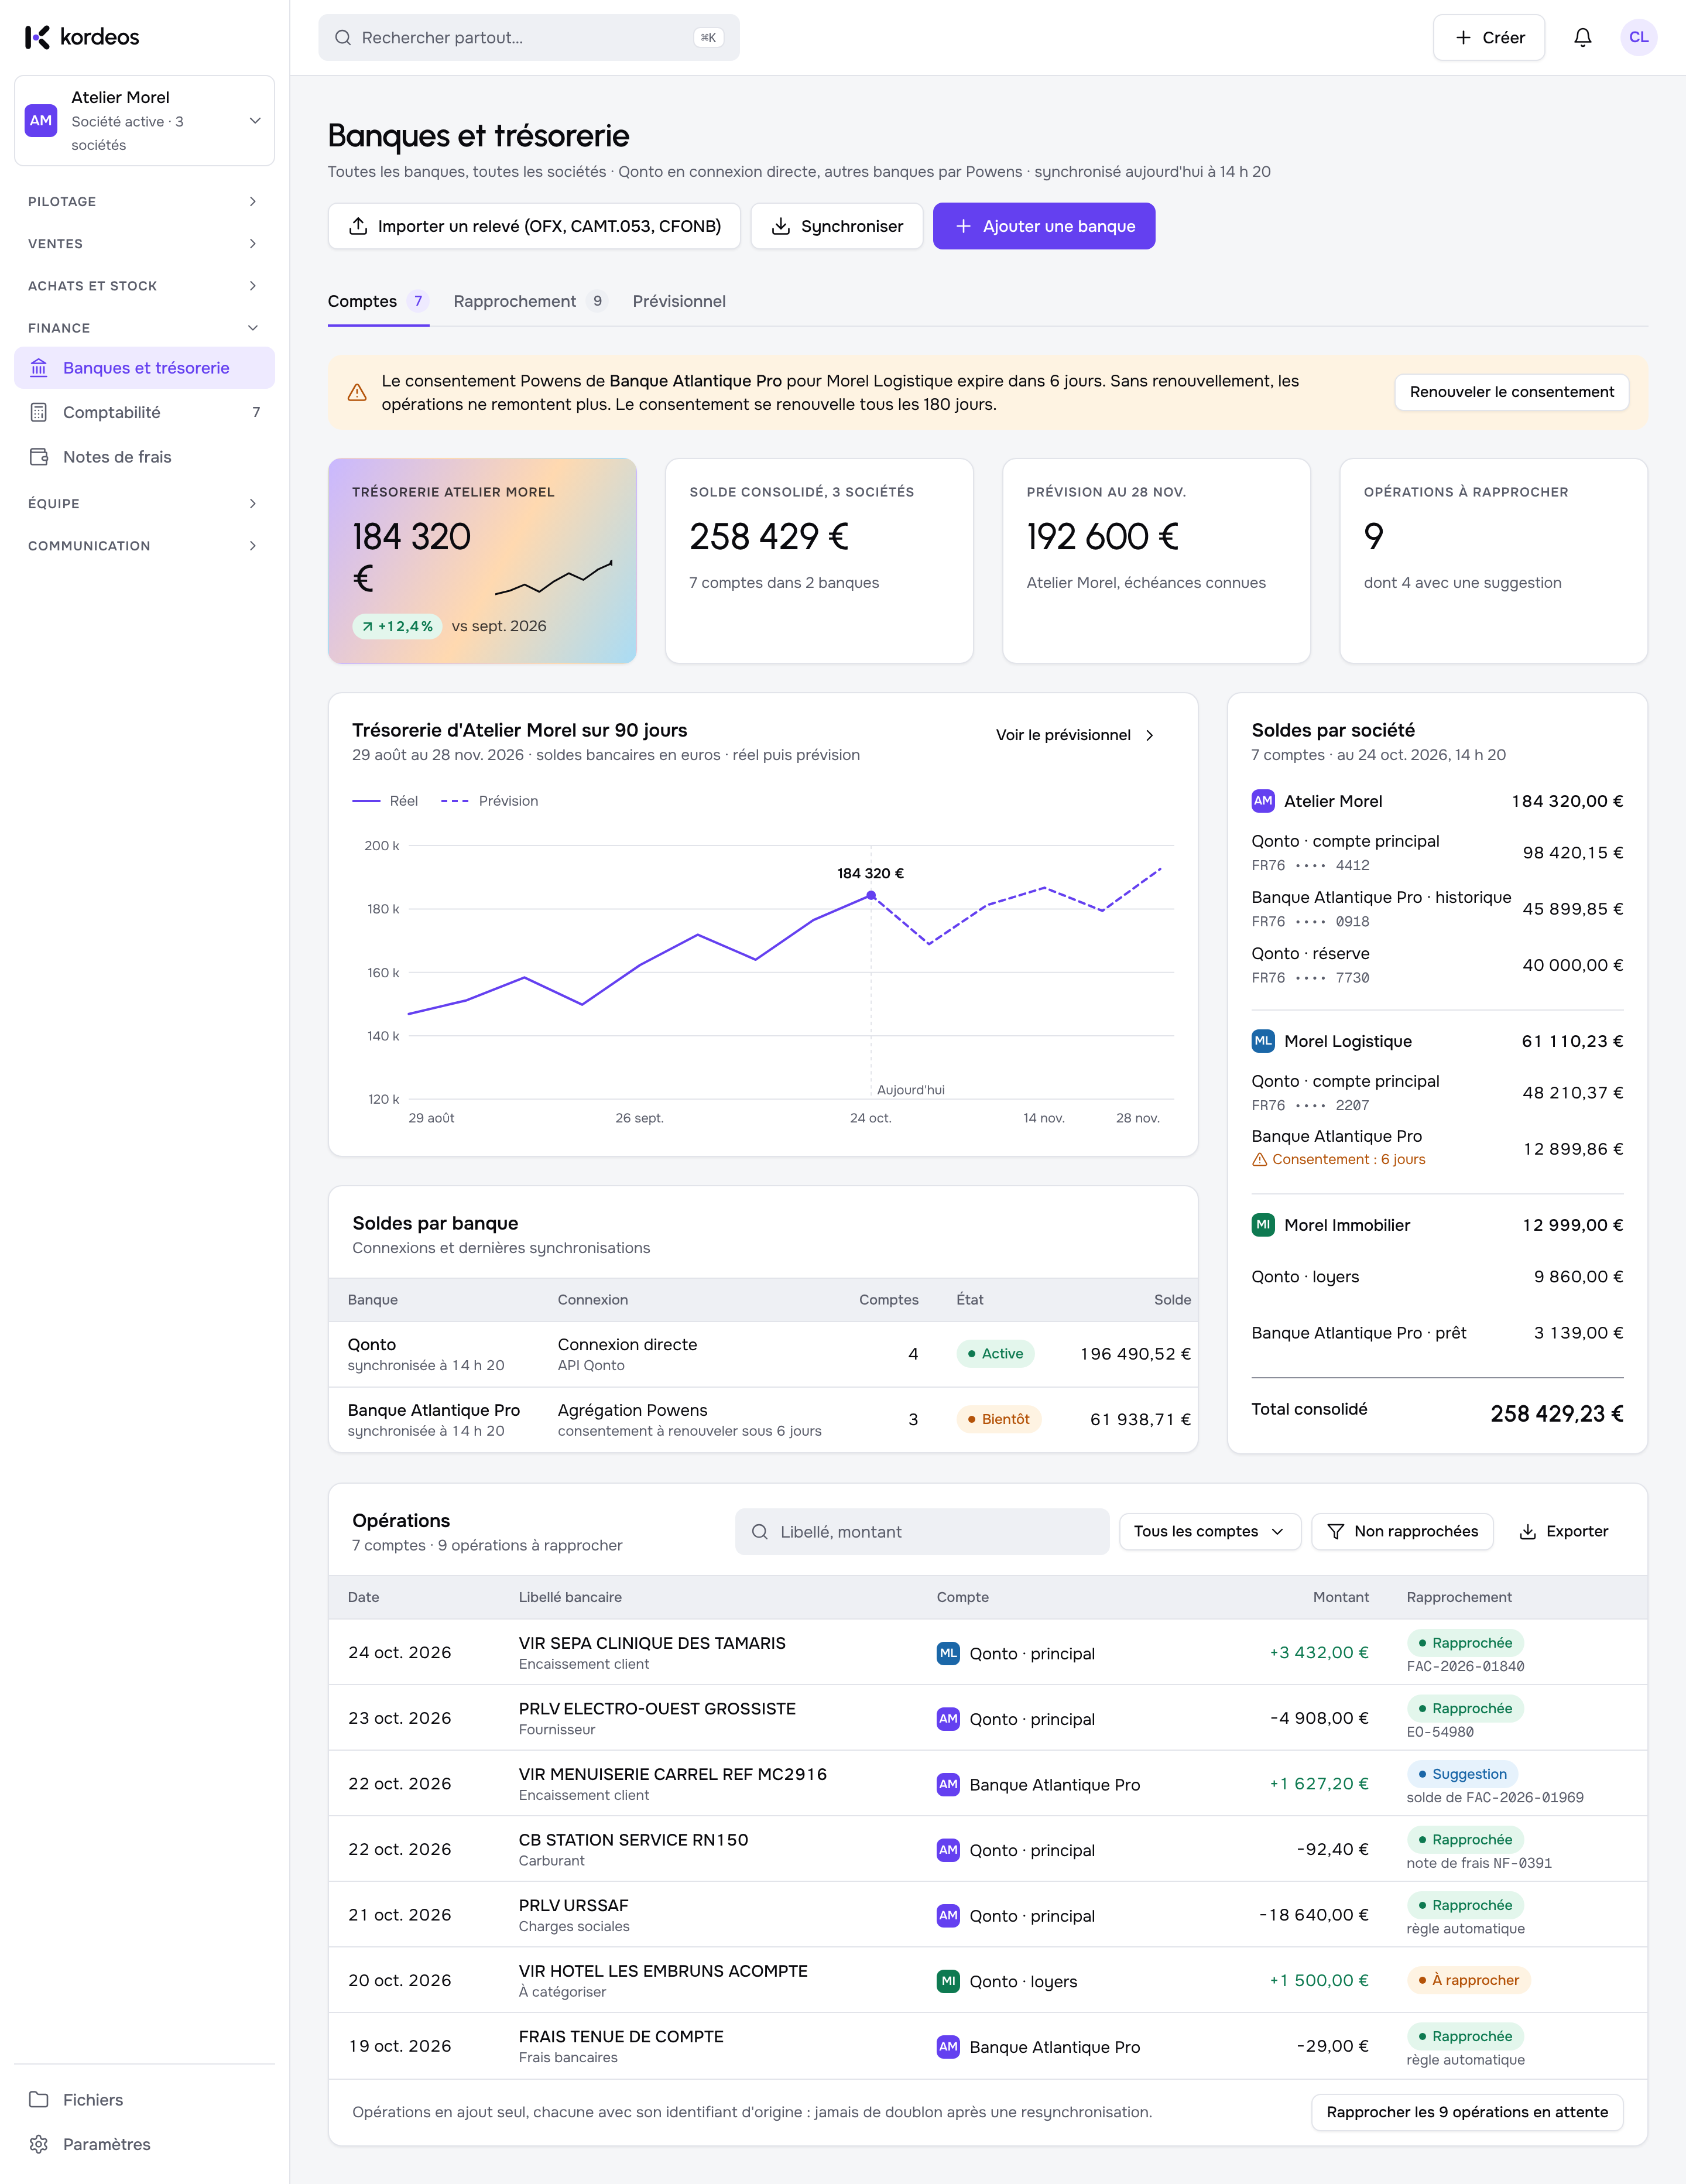Open Paramètres gear in sidebar
Viewport: 1686px width, 2184px height.
pos(144,2144)
